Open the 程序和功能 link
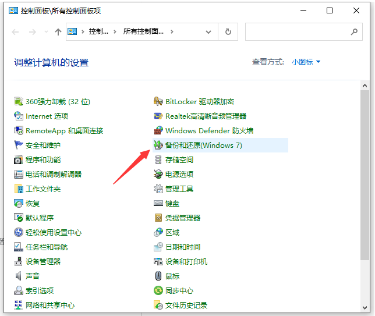 43,160
